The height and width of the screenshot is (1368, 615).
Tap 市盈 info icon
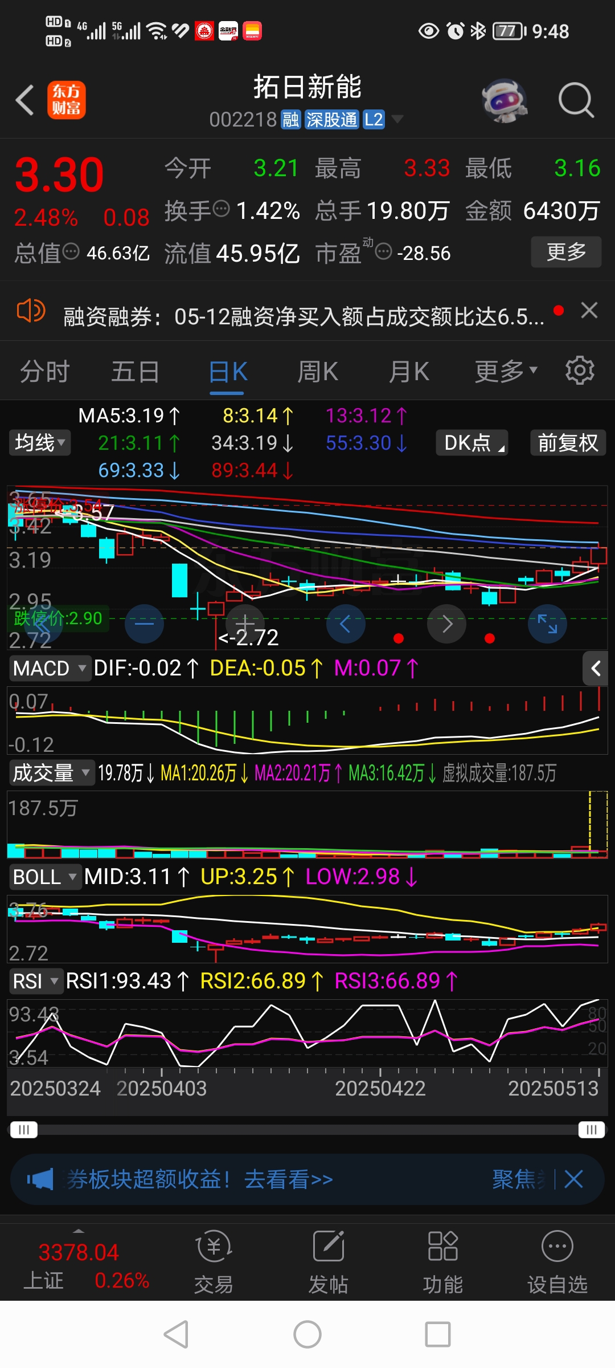pyautogui.click(x=384, y=251)
